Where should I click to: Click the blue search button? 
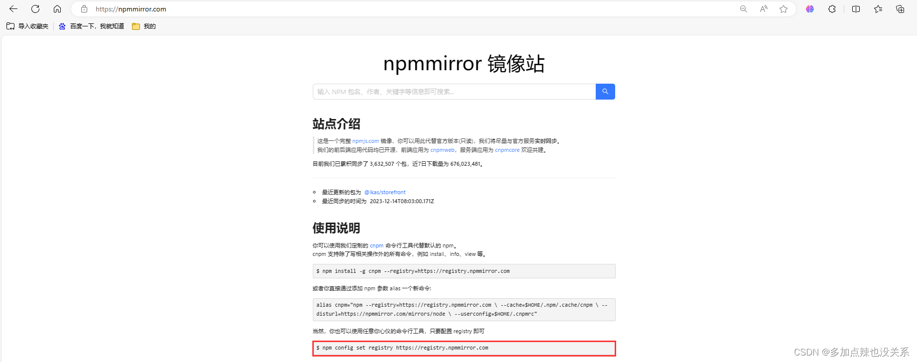pyautogui.click(x=605, y=92)
